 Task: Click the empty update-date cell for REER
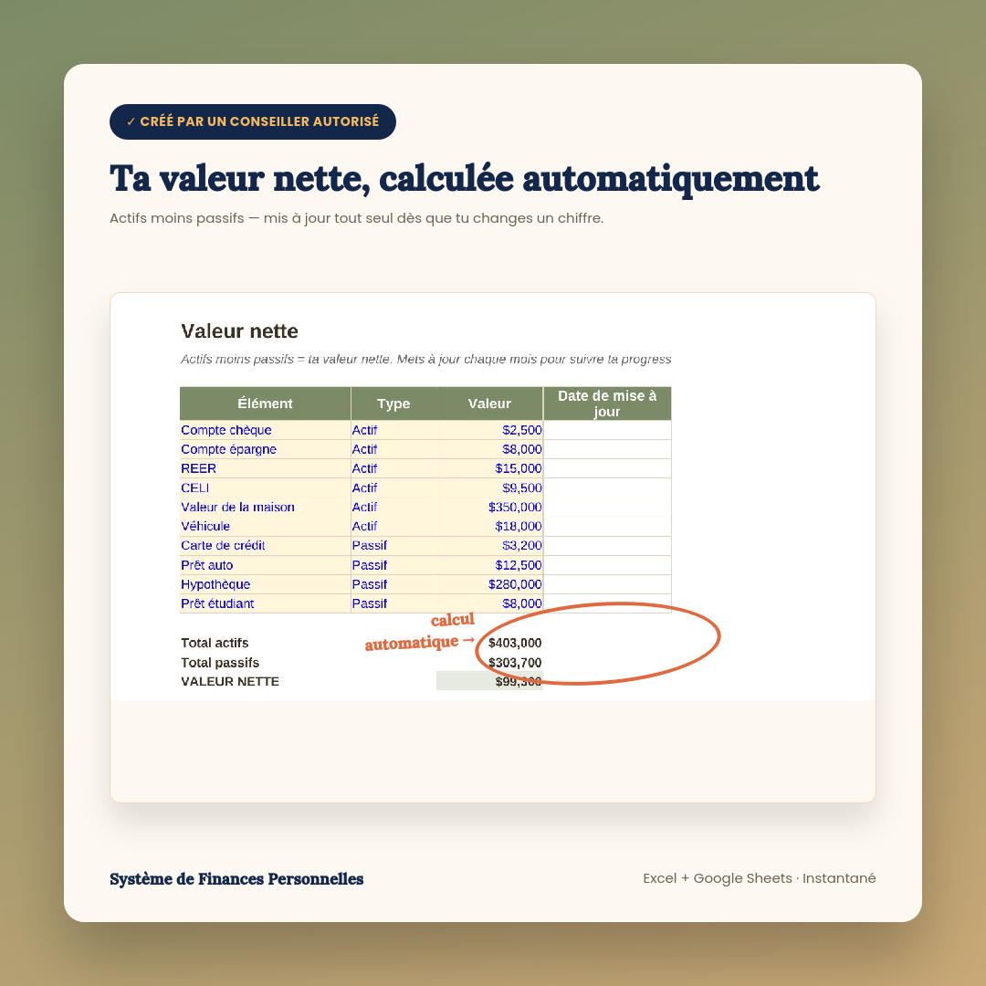point(607,468)
